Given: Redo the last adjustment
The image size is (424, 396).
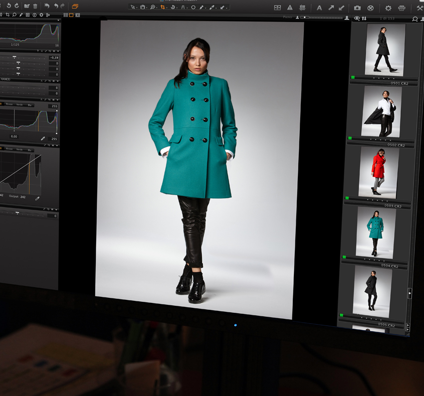Looking at the screenshot, I should pyautogui.click(x=63, y=5).
